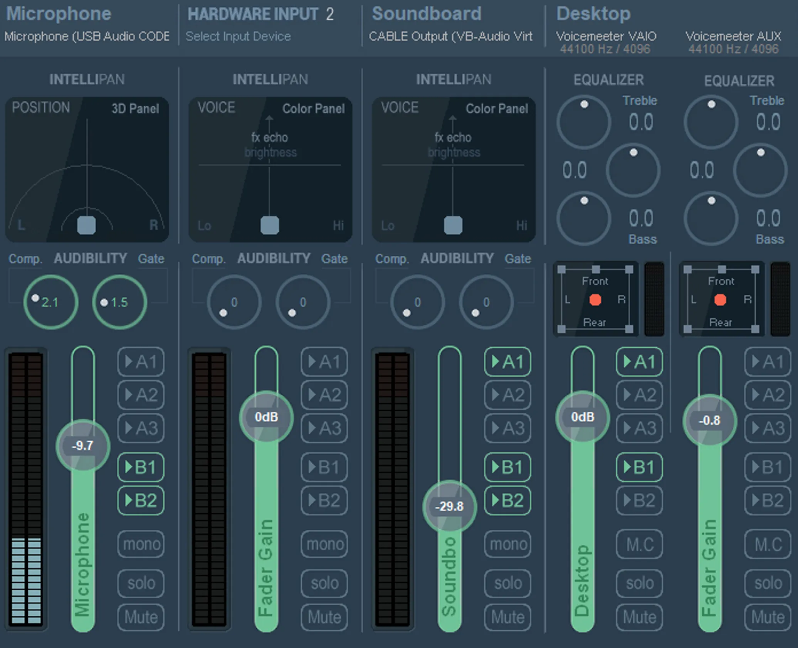Disable A1 routing on Desktop VAIO strip
Viewport: 798px width, 648px height.
(x=640, y=362)
